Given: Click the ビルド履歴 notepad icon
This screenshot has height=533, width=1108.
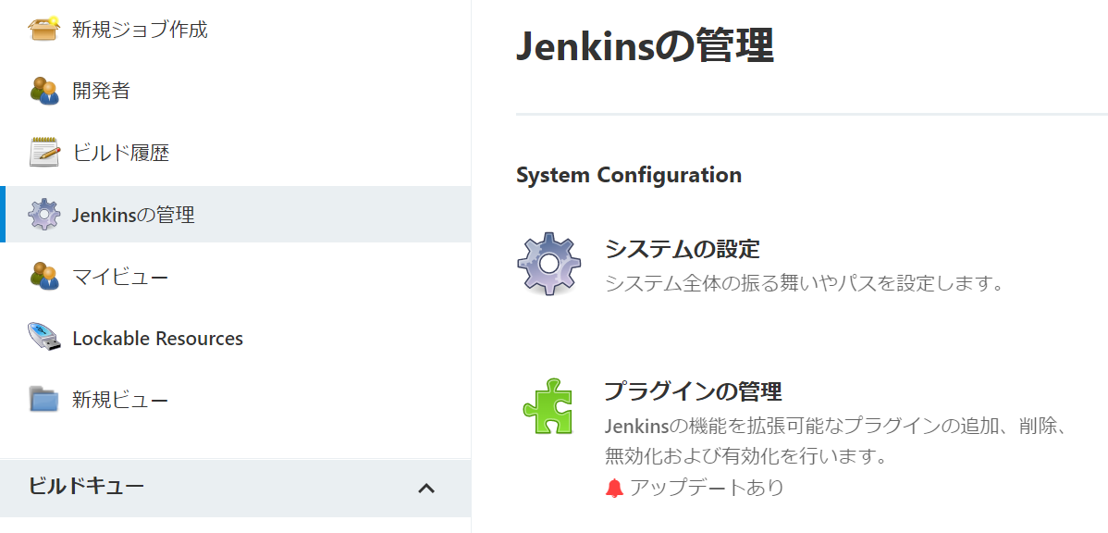Looking at the screenshot, I should tap(43, 152).
